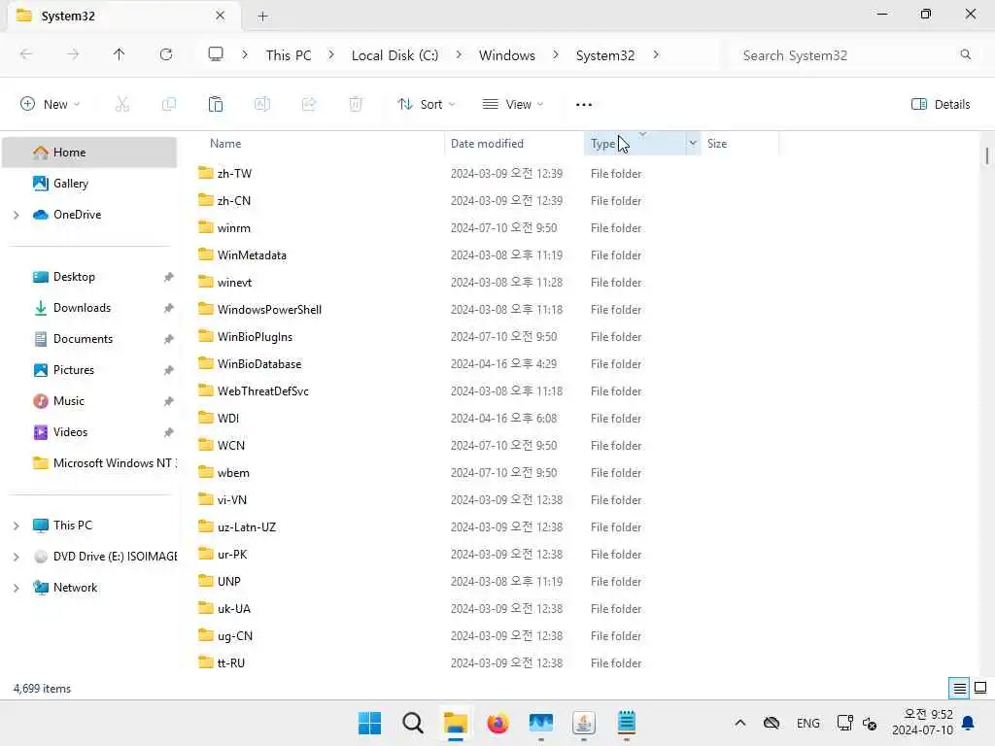Open the View dropdown menu
The image size is (995, 746).
point(513,105)
